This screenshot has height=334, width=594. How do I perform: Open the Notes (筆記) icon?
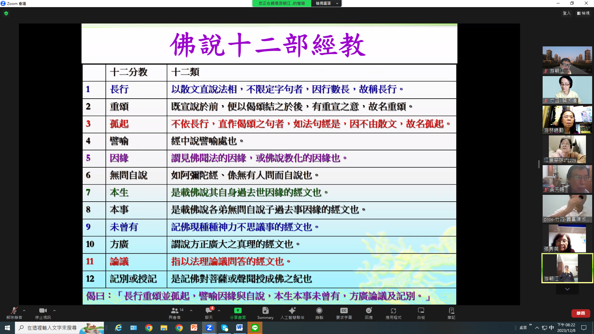(x=451, y=311)
